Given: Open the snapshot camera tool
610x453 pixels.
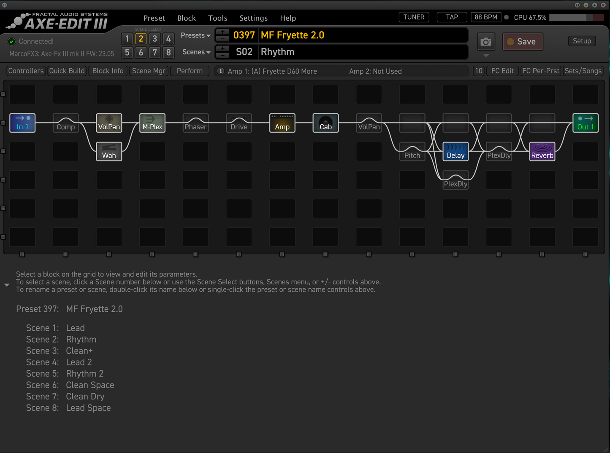Looking at the screenshot, I should coord(485,41).
